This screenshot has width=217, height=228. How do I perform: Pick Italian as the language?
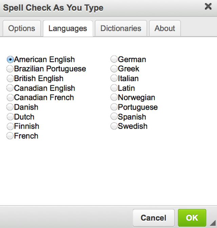[114, 79]
